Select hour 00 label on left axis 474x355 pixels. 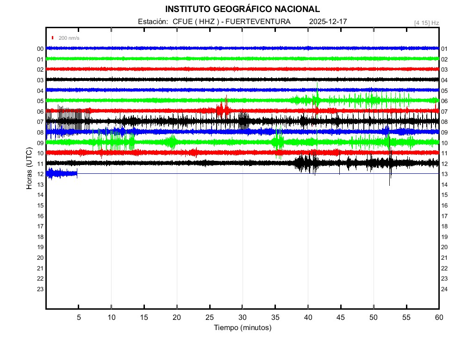[x=40, y=49]
